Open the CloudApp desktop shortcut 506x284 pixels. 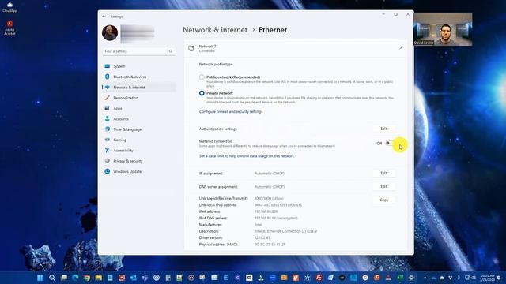9,7
